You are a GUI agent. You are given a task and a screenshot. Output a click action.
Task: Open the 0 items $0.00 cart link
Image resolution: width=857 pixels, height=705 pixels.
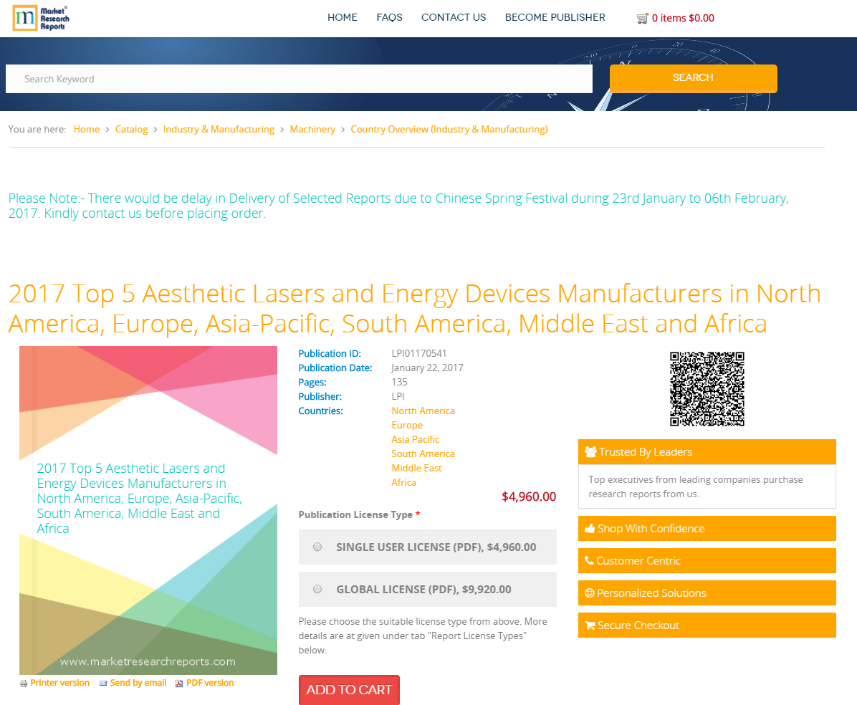point(683,18)
